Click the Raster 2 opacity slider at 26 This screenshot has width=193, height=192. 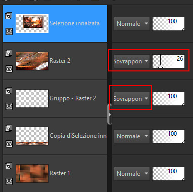tap(168, 61)
